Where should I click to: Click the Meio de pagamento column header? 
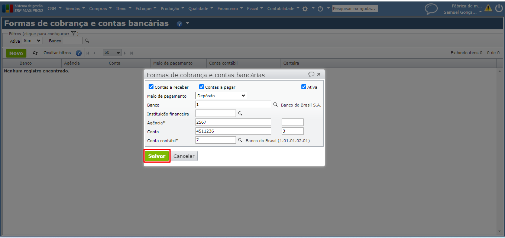[179, 63]
